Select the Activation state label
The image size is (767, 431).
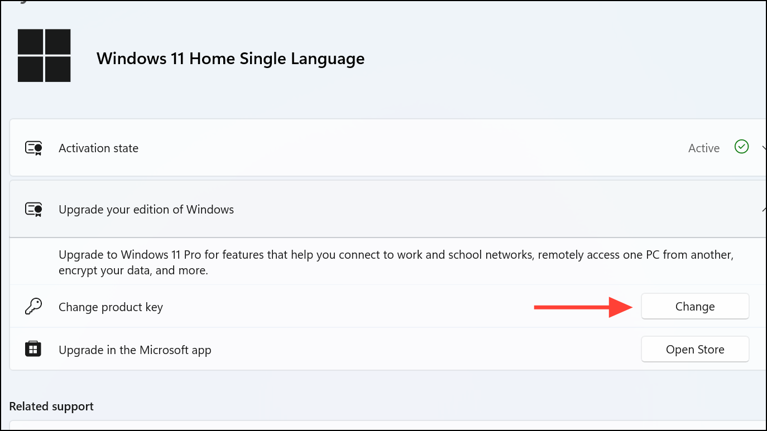tap(98, 148)
